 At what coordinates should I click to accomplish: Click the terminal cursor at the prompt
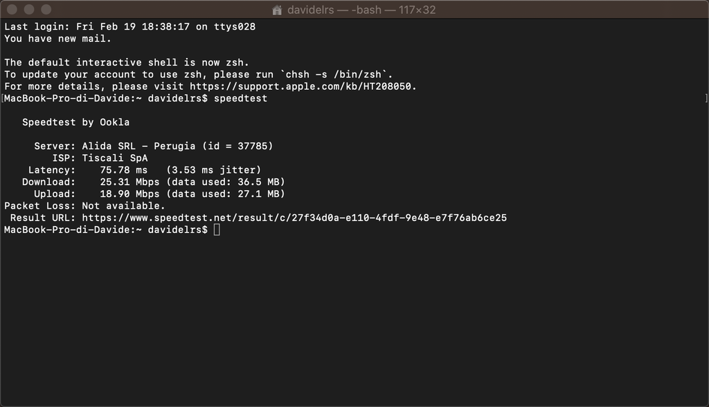217,229
